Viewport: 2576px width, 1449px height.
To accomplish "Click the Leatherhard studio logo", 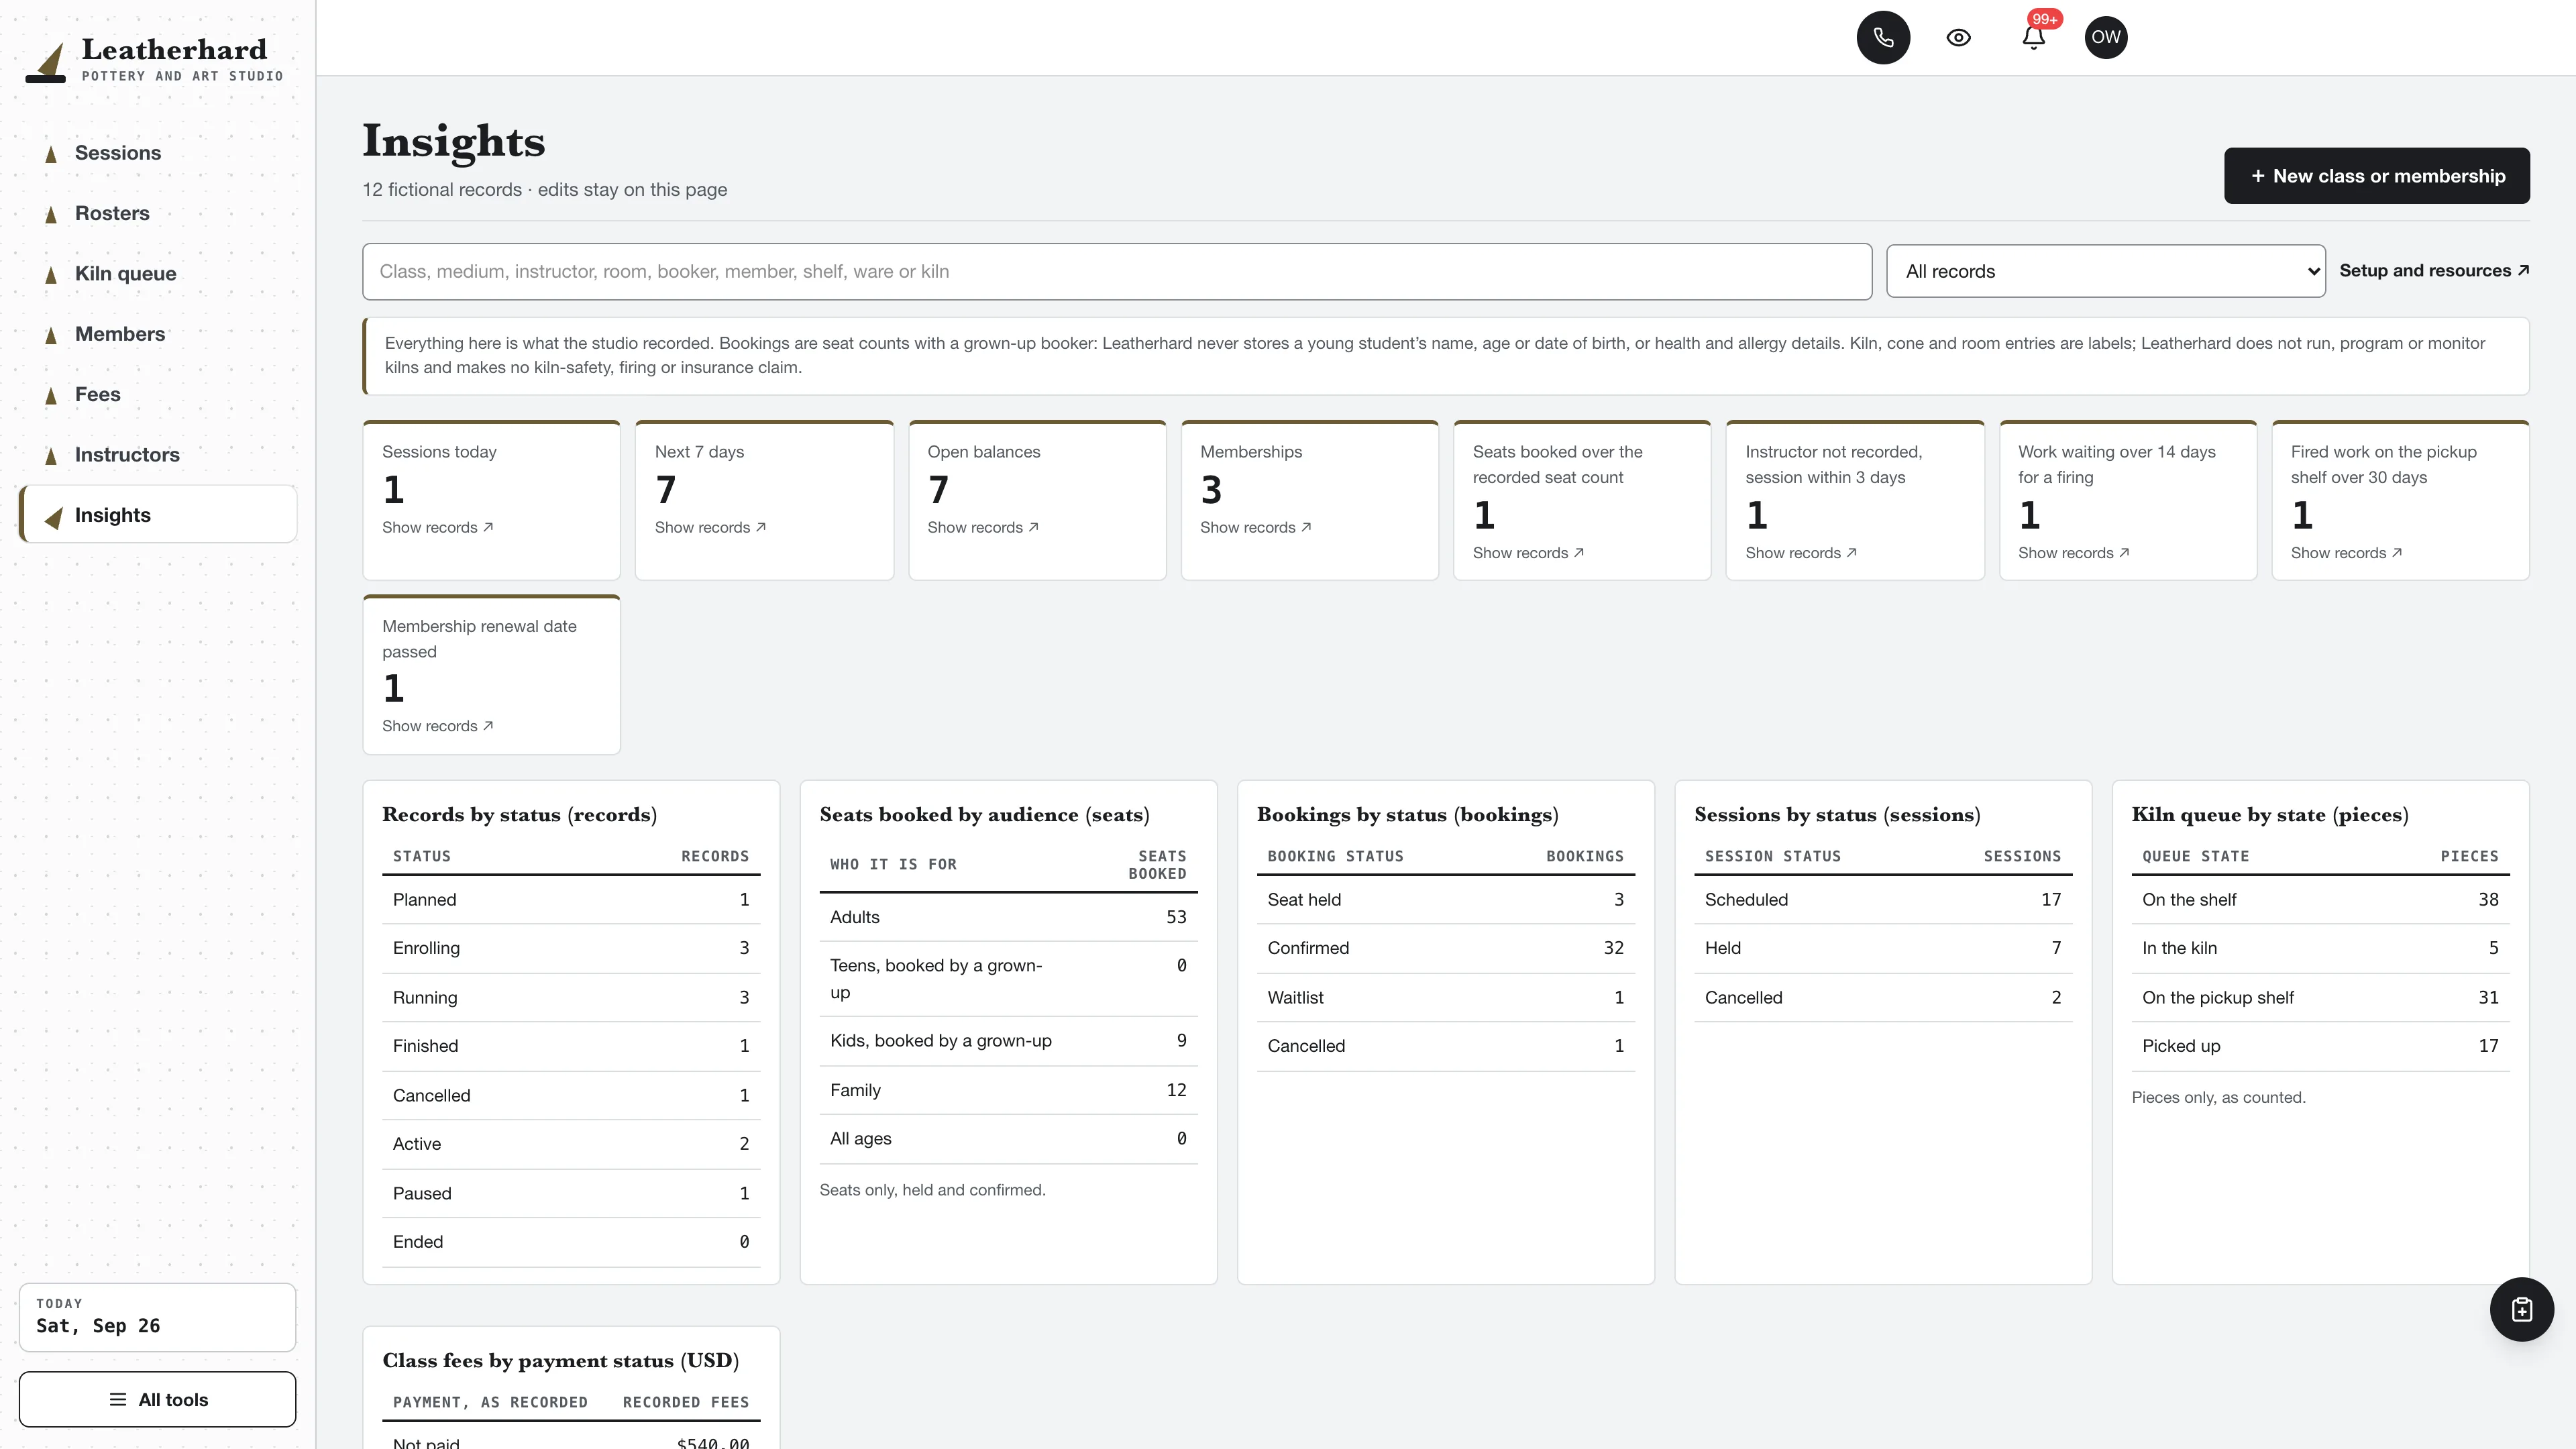I will [155, 60].
